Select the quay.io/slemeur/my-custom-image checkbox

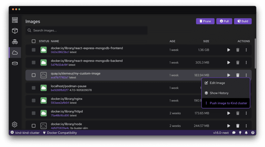click(x=33, y=75)
